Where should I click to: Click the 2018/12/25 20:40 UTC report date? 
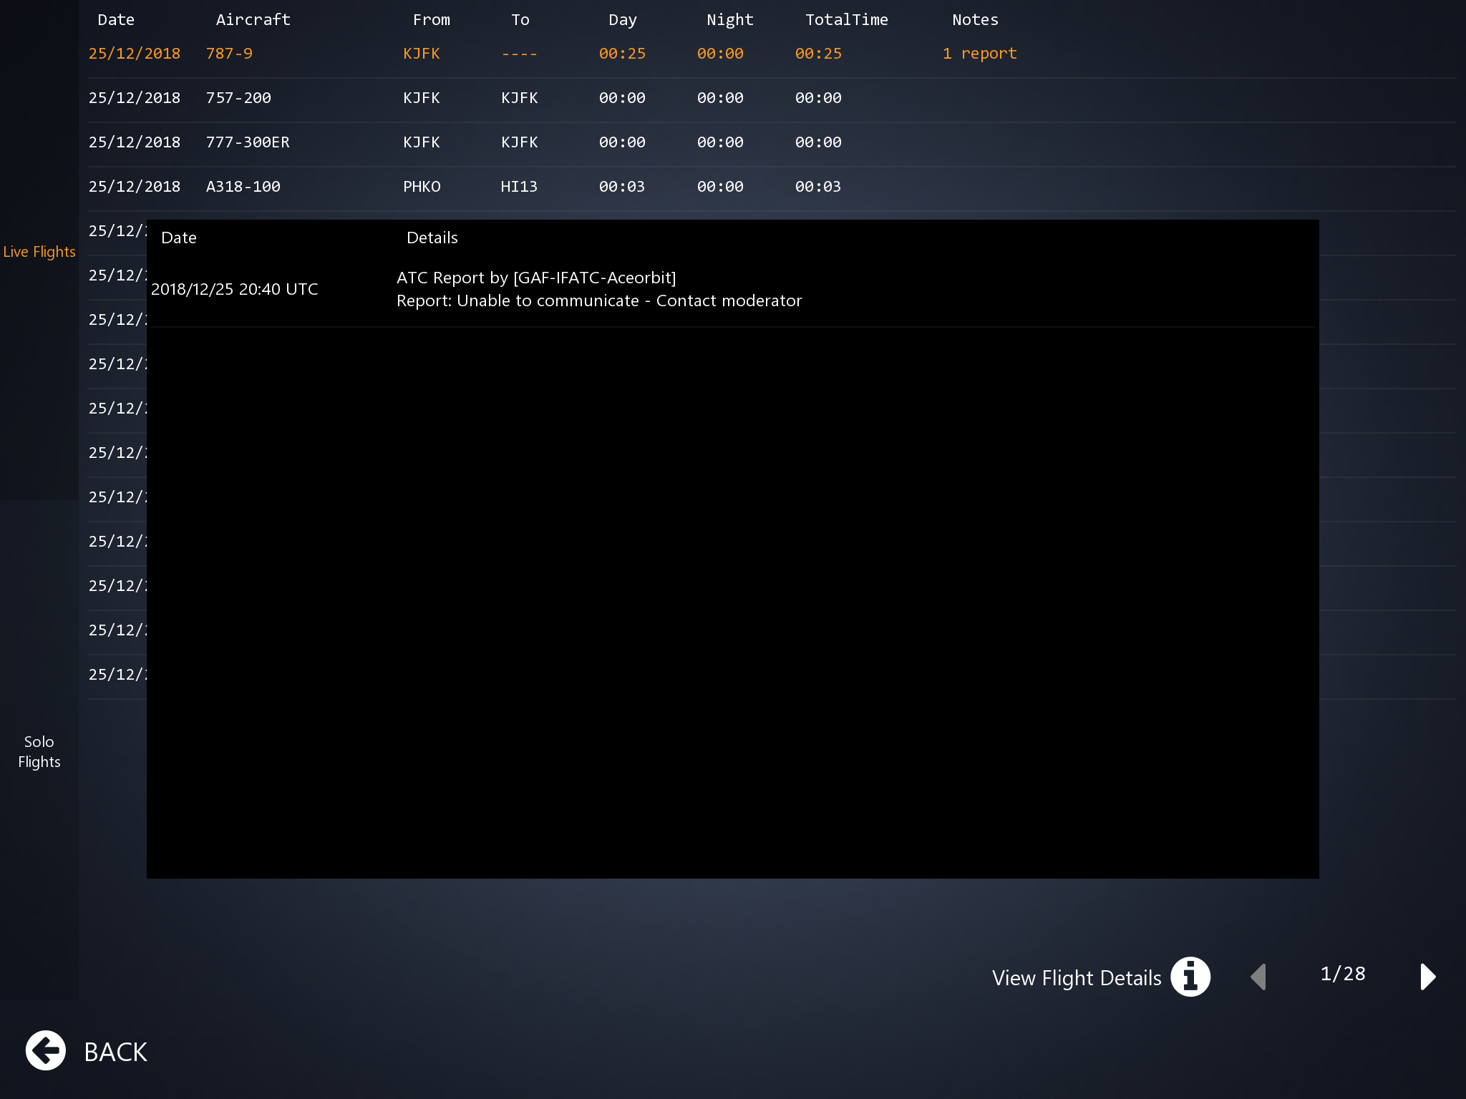coord(234,289)
